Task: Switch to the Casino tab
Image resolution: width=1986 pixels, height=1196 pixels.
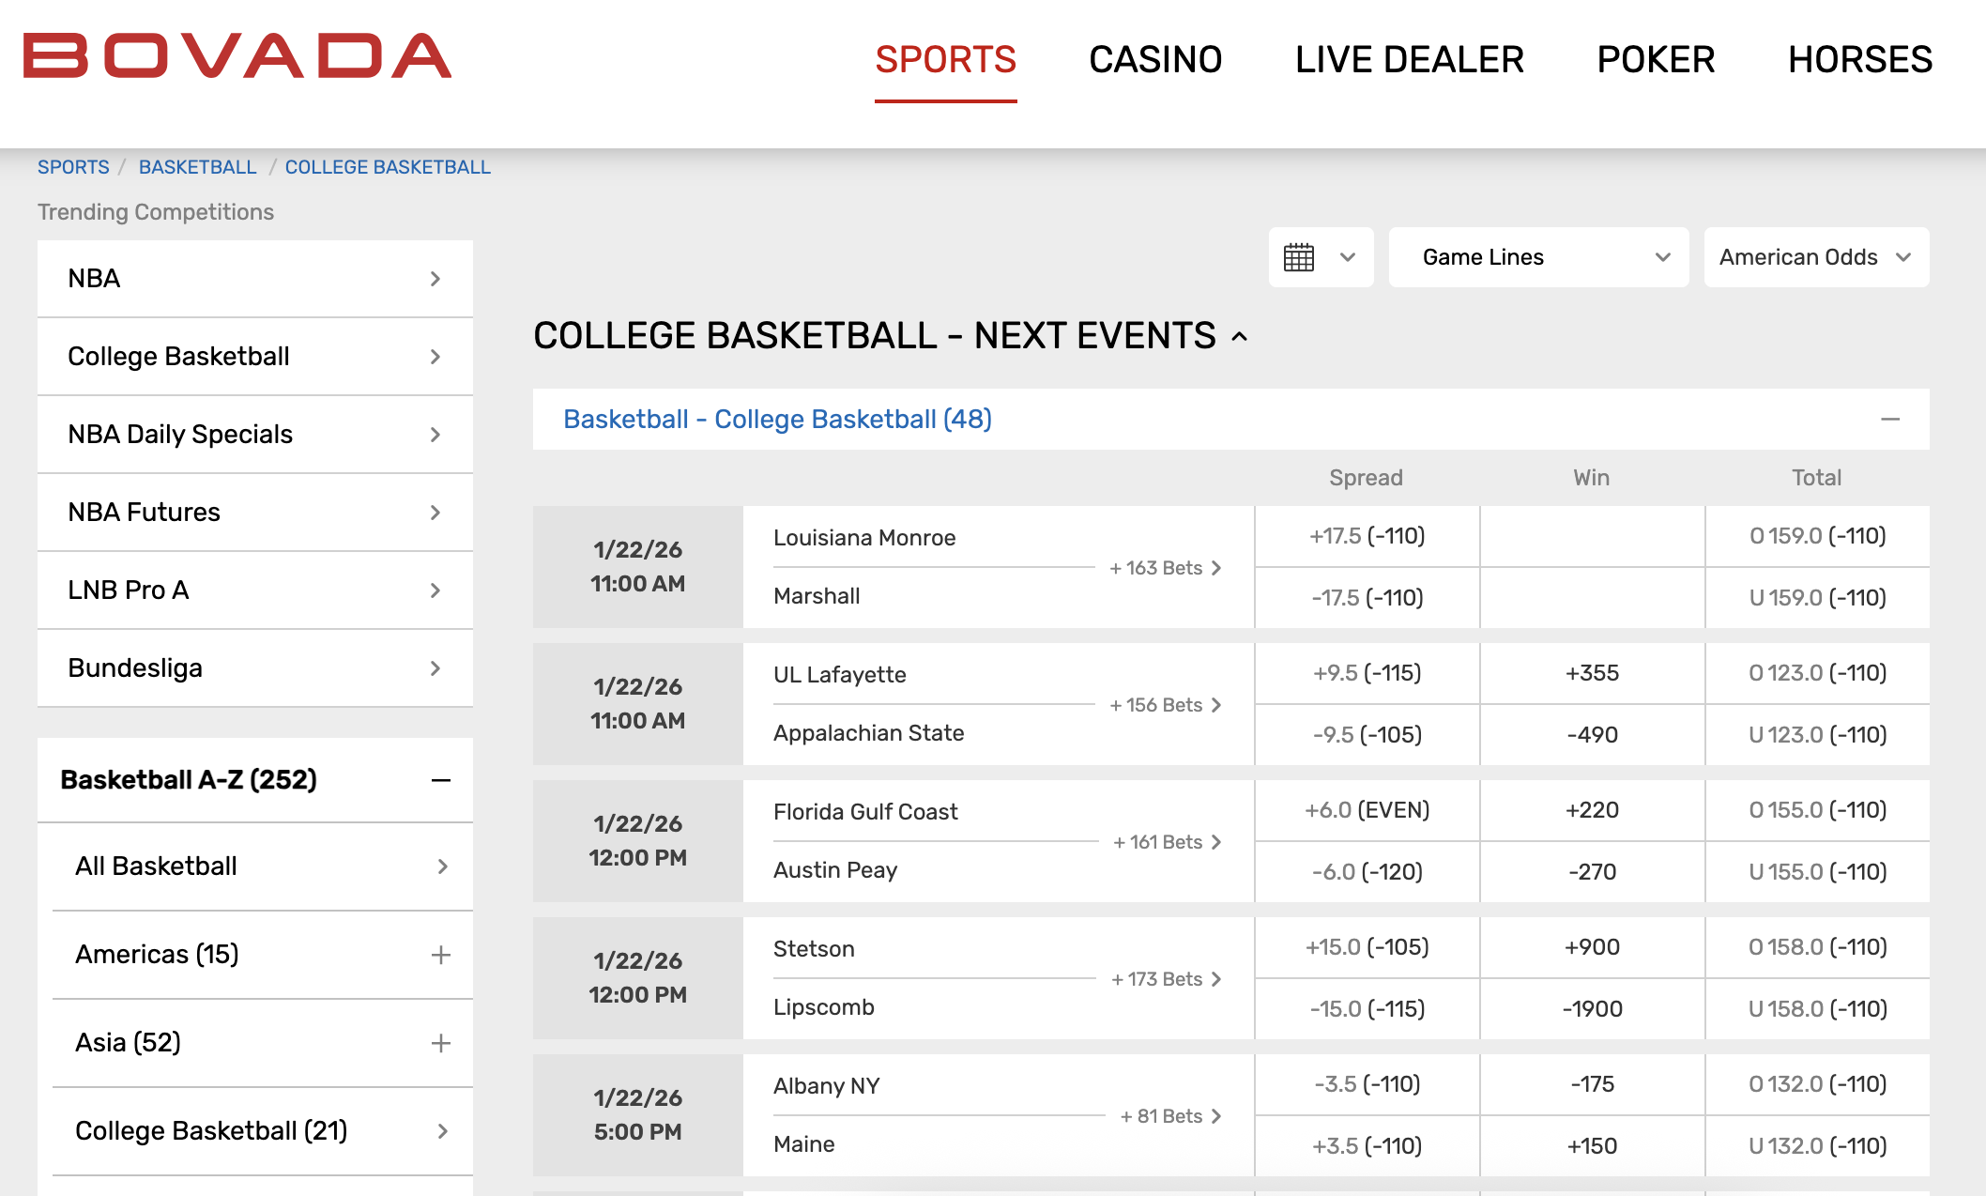Action: [1155, 60]
